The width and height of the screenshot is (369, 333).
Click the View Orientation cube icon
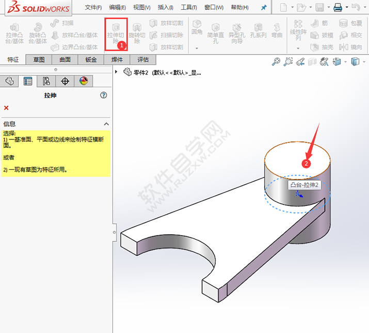337,62
